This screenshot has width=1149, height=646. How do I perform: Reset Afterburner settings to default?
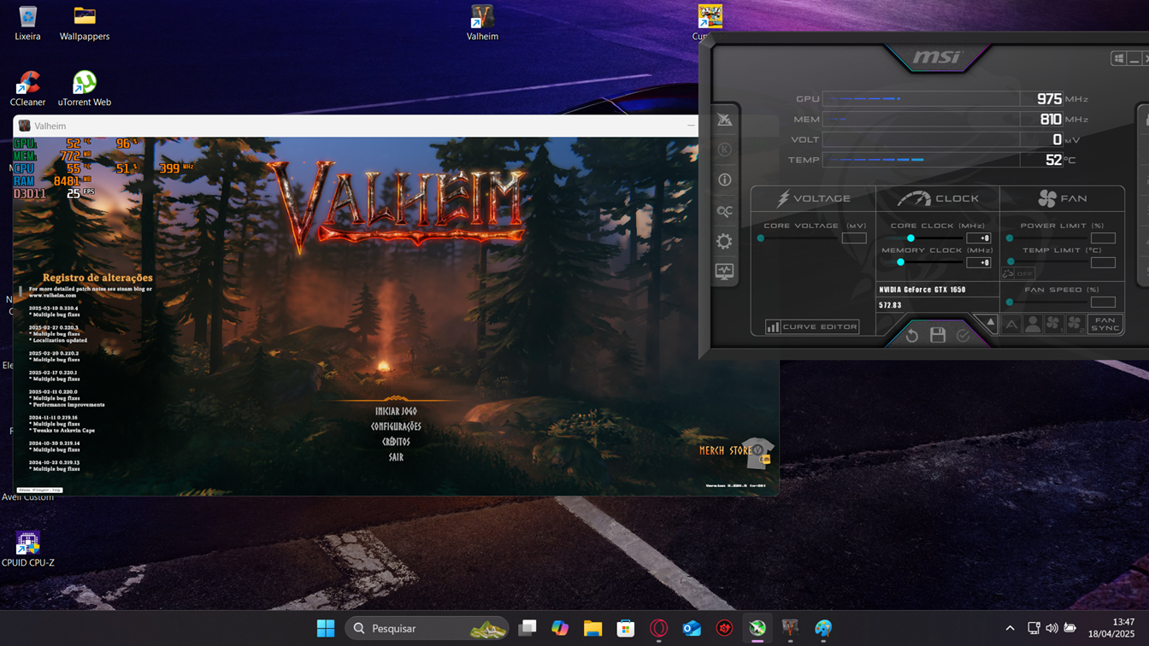point(911,336)
